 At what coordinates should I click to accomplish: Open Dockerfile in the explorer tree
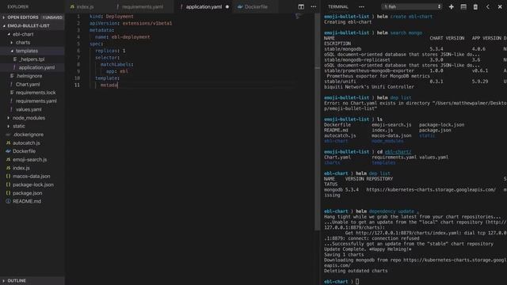24,151
